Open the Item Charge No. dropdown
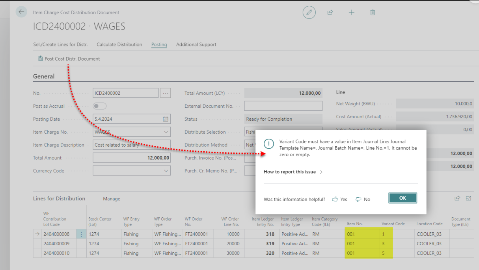 pyautogui.click(x=166, y=132)
